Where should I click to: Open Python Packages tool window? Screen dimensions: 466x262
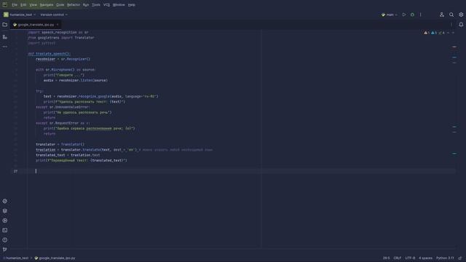click(5, 201)
